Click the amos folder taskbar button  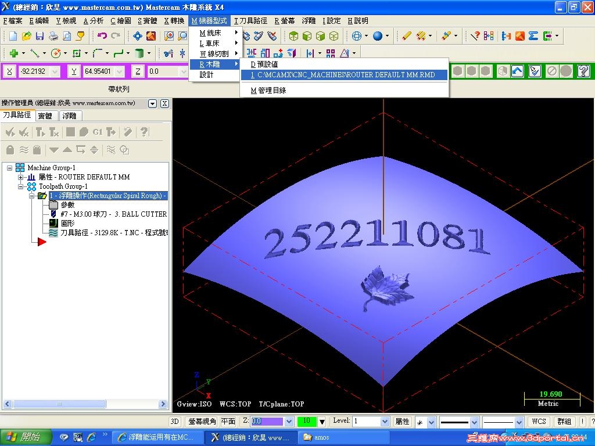[x=345, y=437]
